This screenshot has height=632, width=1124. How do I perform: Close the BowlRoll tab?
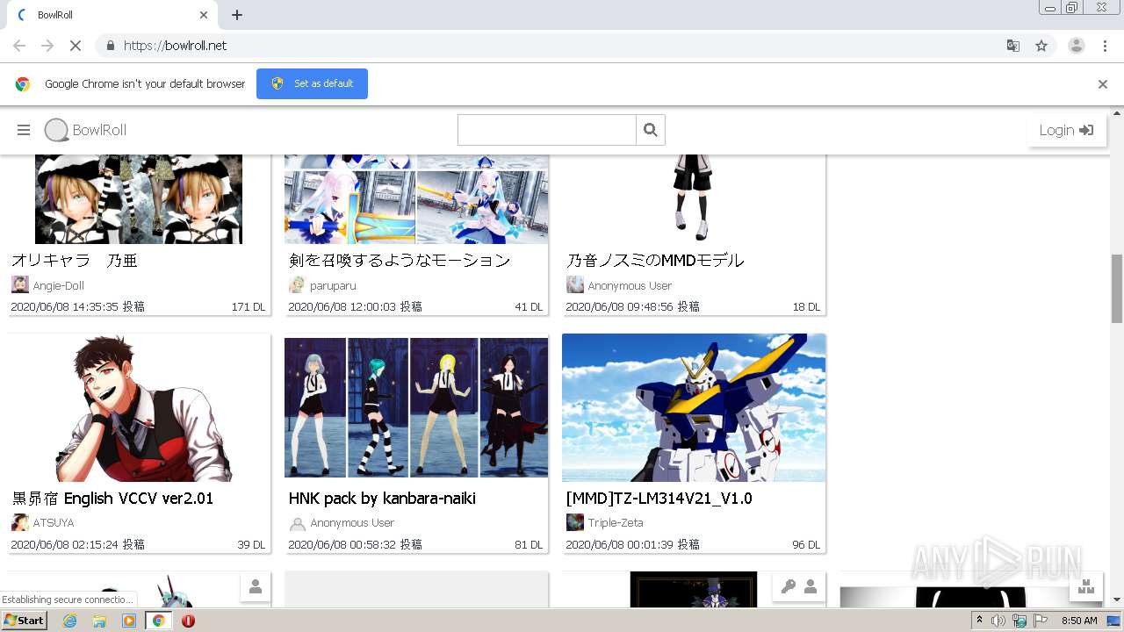(x=204, y=15)
